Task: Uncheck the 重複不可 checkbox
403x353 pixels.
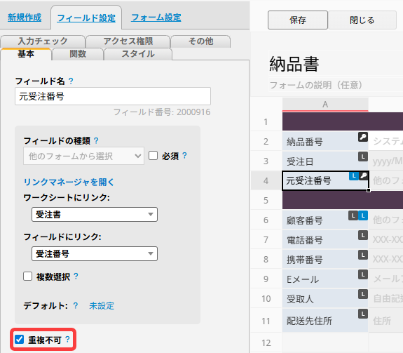Action: pos(20,340)
